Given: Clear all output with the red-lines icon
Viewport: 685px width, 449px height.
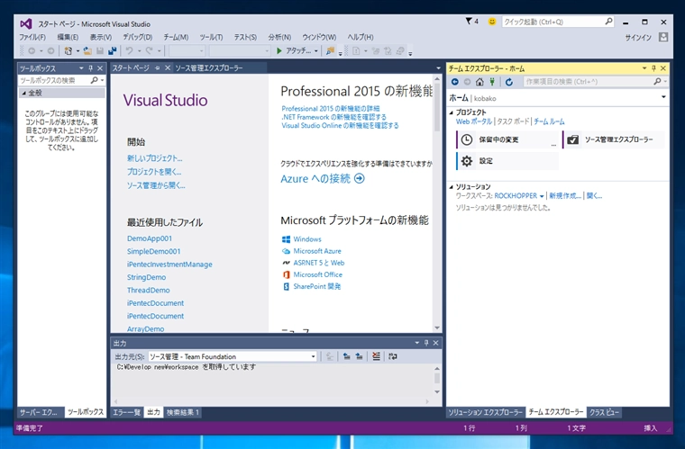Looking at the screenshot, I should click(376, 356).
